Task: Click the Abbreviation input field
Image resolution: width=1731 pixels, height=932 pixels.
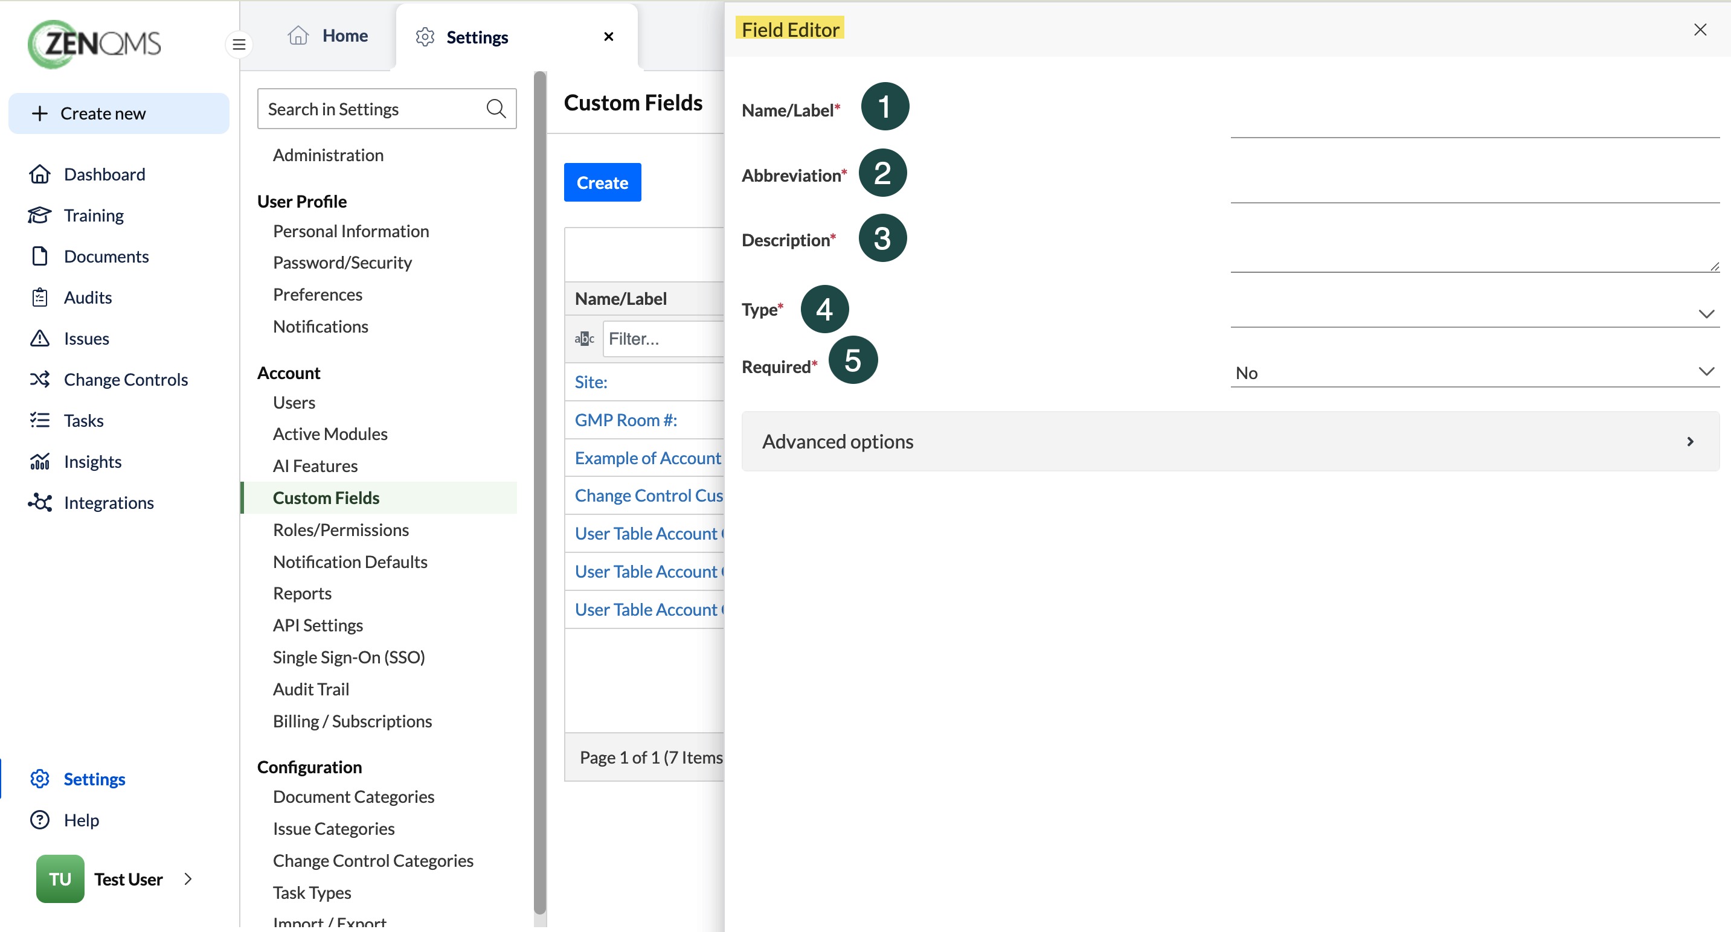Action: (x=1474, y=186)
